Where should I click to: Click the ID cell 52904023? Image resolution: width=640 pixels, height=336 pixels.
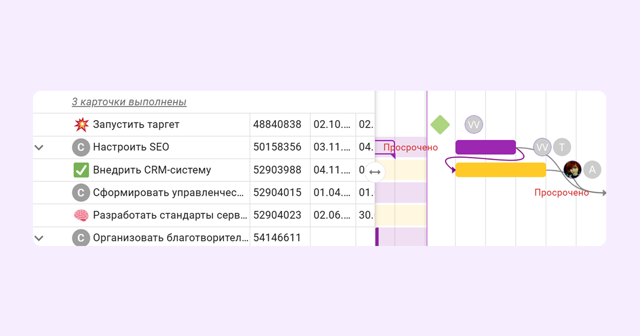click(277, 215)
